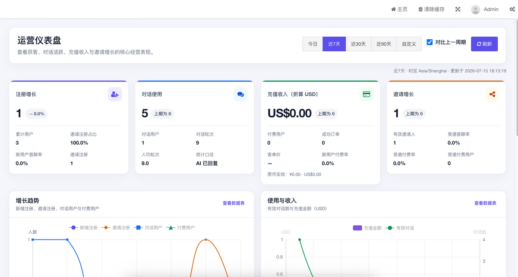Click the AI 已回复 value
The image size is (518, 277).
click(x=207, y=163)
